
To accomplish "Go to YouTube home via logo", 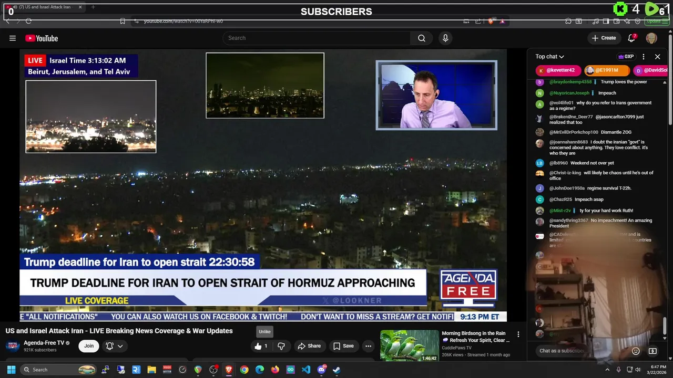I will point(42,38).
